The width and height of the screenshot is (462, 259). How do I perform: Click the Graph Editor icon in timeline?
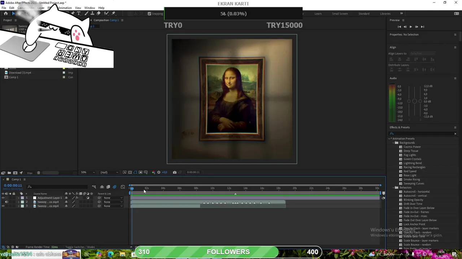123,187
